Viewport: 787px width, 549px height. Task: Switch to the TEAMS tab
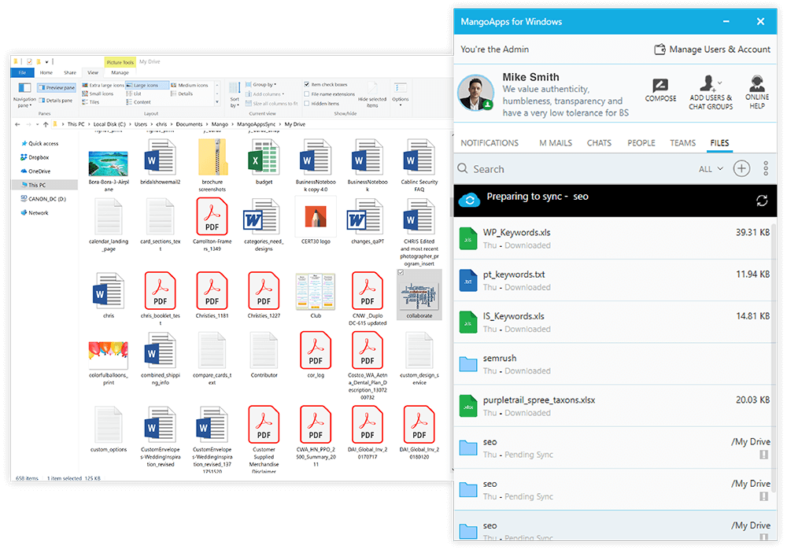[x=682, y=143]
